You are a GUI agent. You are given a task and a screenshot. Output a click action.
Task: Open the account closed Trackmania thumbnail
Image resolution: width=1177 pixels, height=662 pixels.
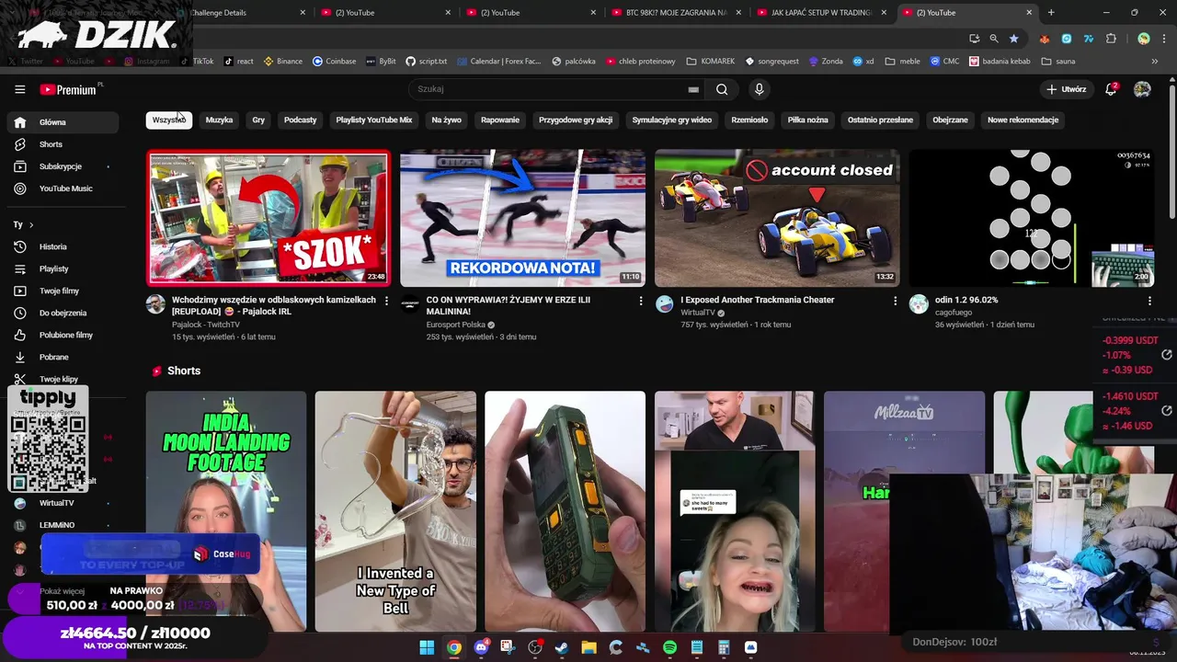(777, 218)
